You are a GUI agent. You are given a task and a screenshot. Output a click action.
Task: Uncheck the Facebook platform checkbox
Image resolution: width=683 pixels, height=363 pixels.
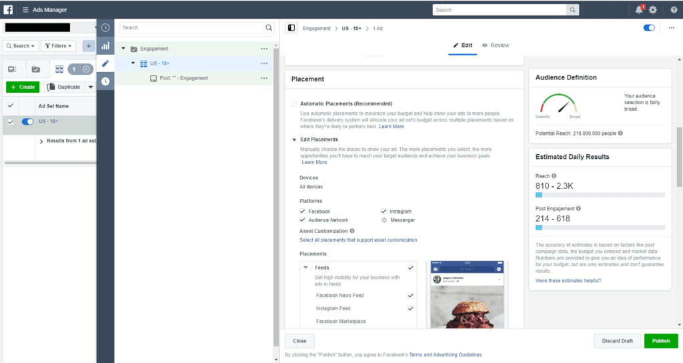click(x=302, y=212)
